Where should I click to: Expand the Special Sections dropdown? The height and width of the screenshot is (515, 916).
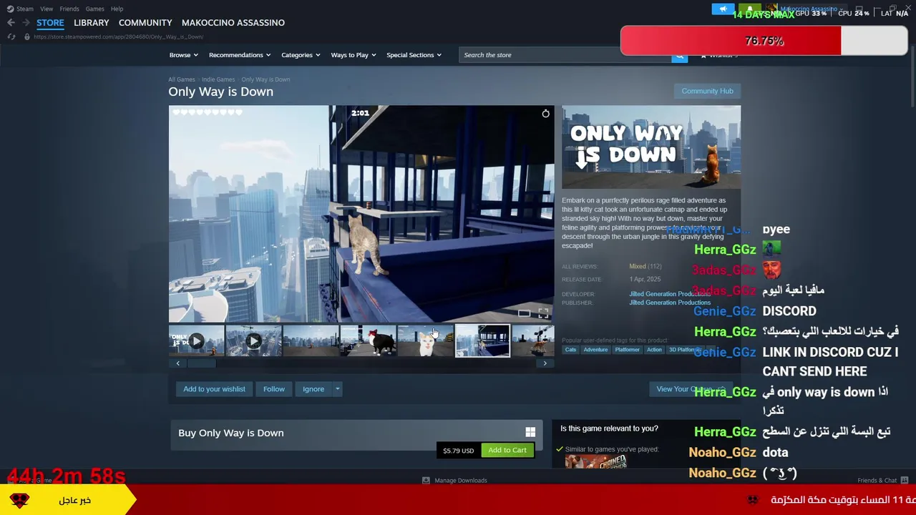point(414,55)
